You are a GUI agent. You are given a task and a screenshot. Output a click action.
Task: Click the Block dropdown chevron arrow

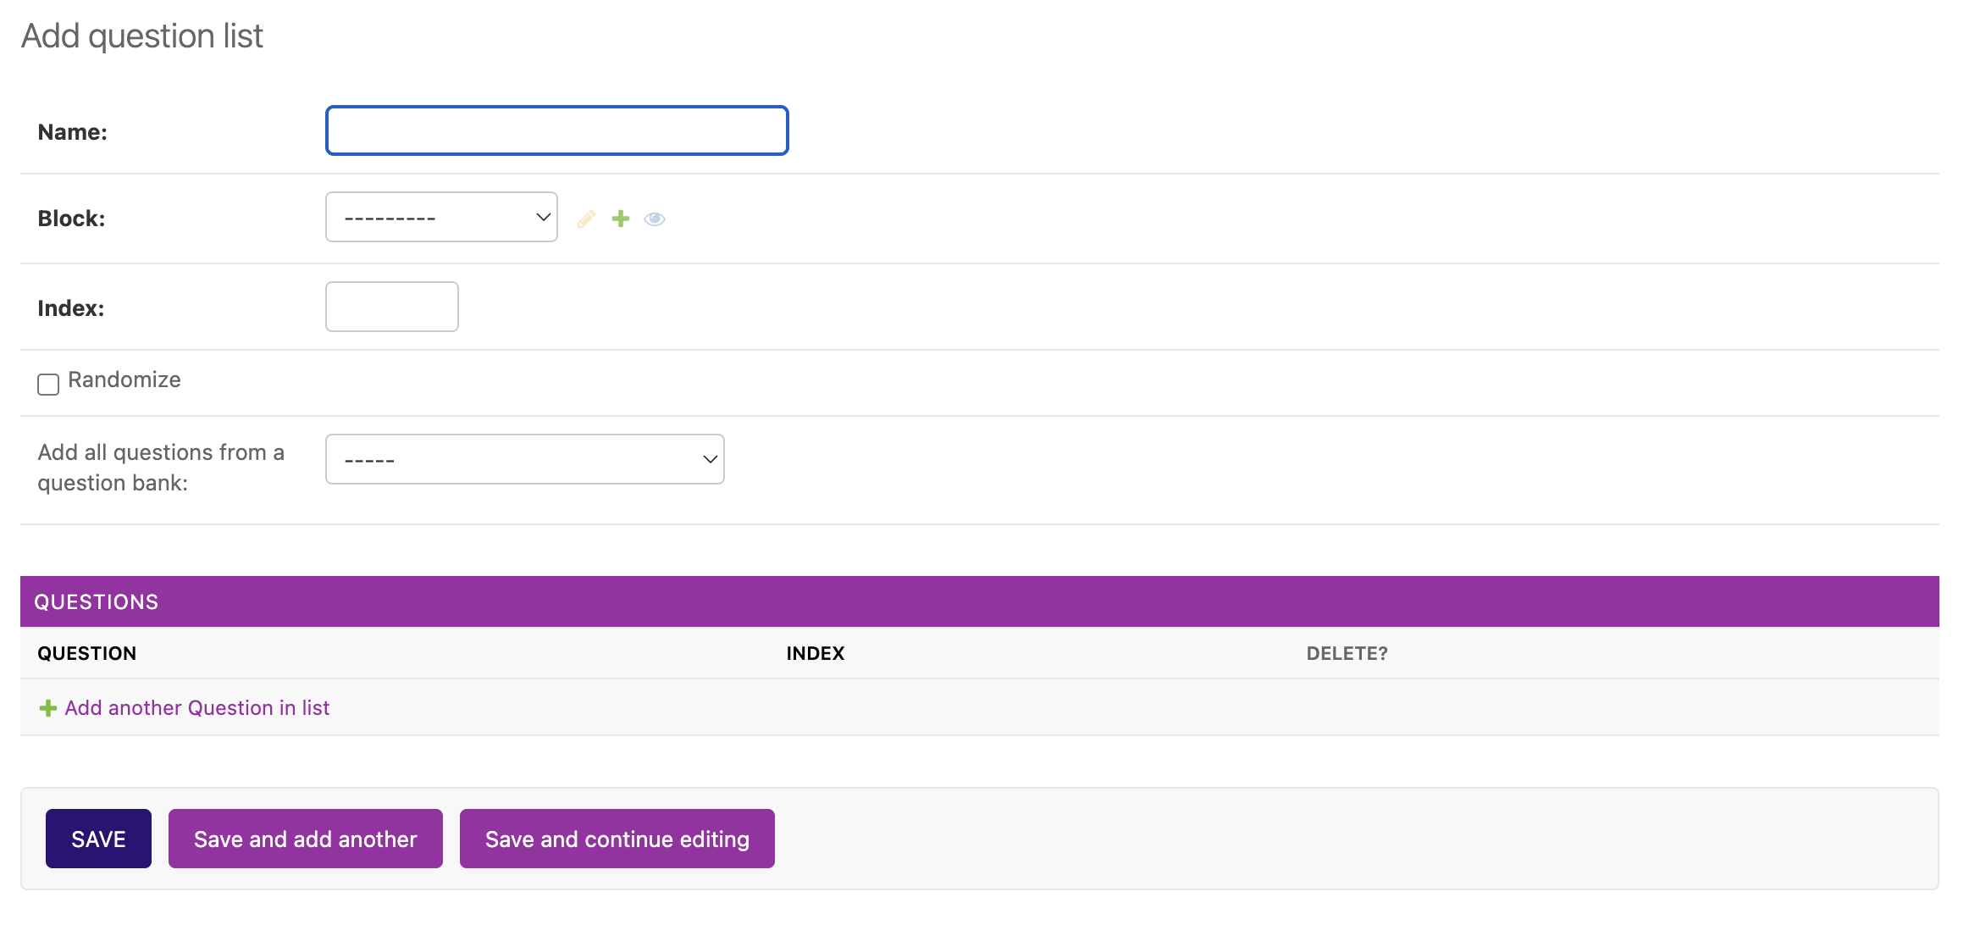pos(543,218)
